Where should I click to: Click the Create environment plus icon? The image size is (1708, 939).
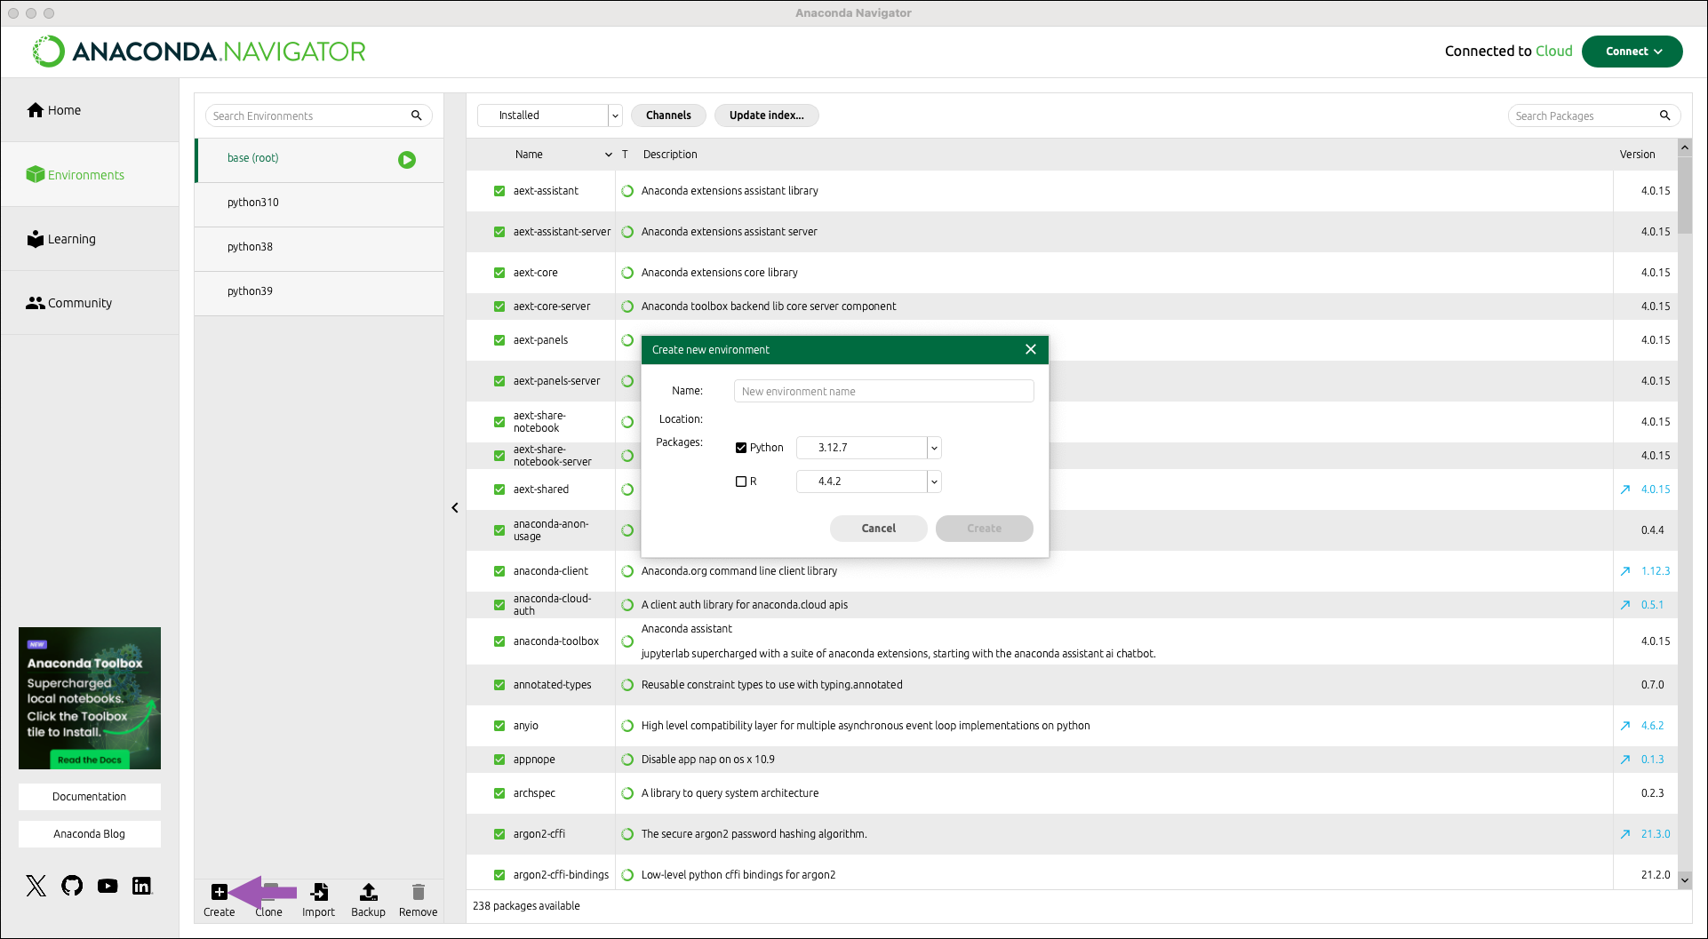(219, 892)
